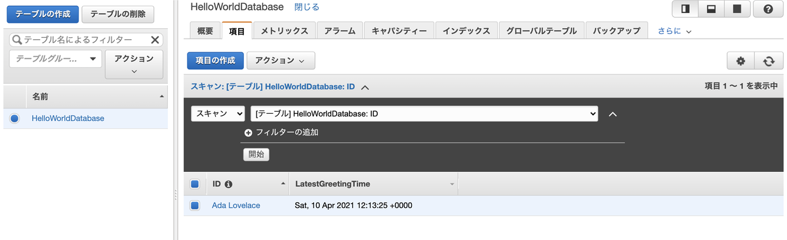Sort items by ID column arrow
Image resolution: width=787 pixels, height=240 pixels.
click(x=283, y=184)
